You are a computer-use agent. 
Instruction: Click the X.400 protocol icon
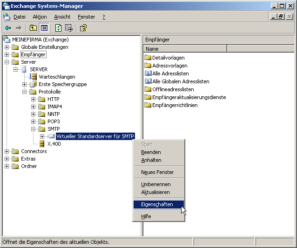(42, 144)
